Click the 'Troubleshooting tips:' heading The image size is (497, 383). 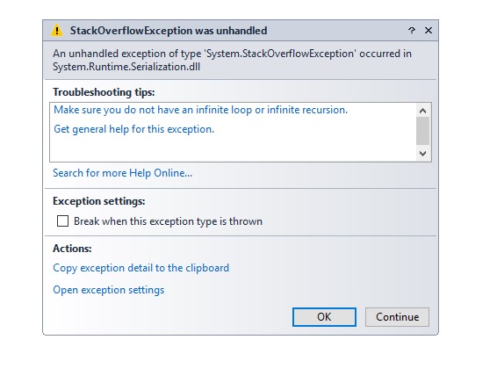click(104, 92)
